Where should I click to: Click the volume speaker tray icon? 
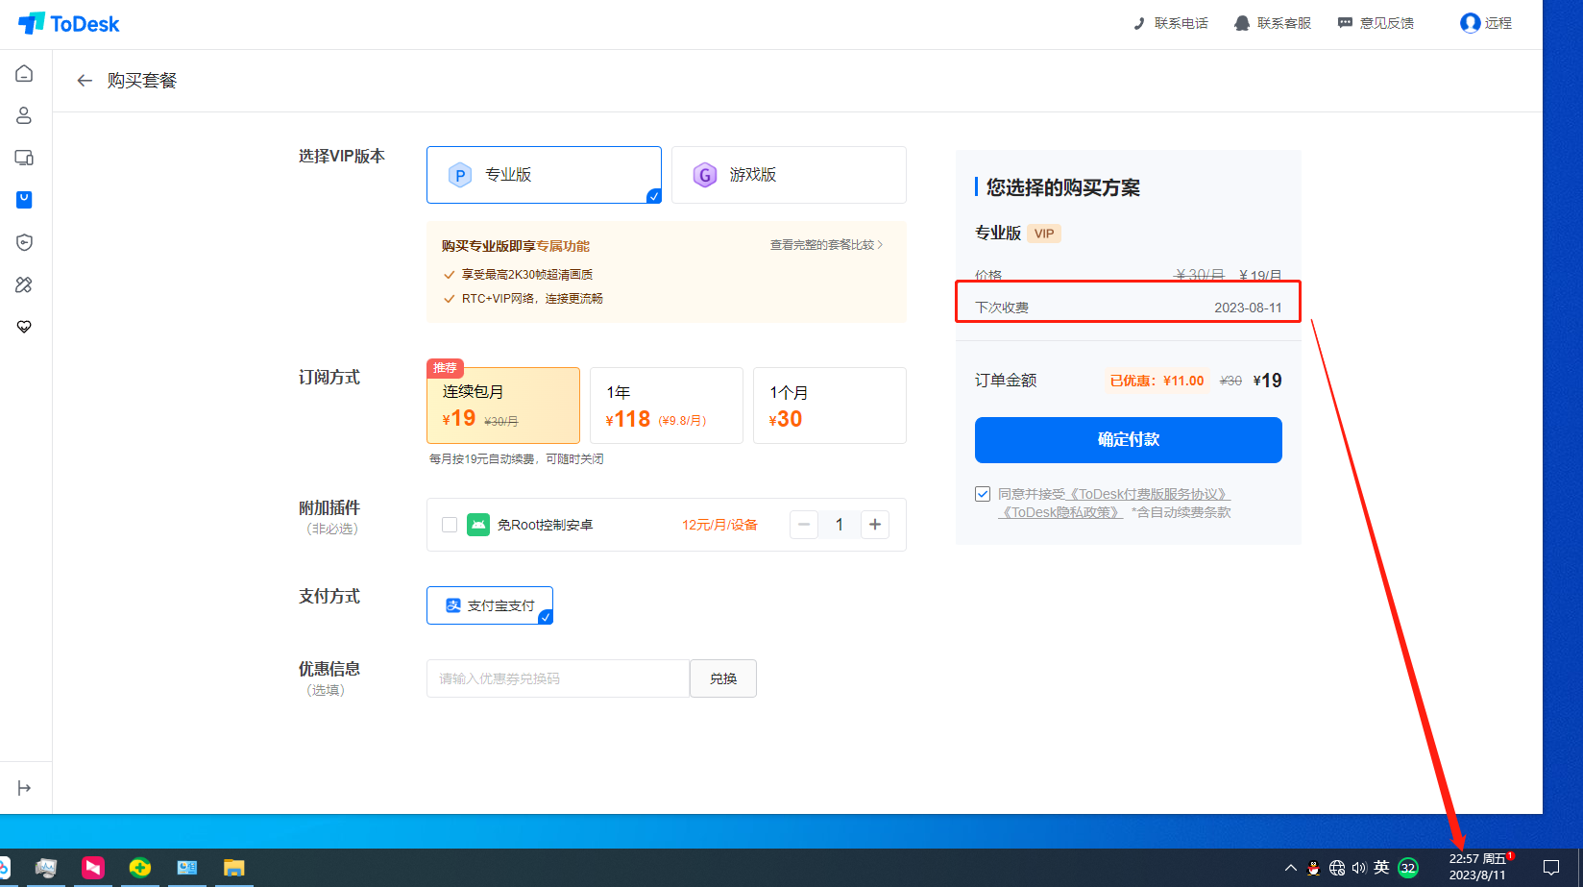[1359, 868]
